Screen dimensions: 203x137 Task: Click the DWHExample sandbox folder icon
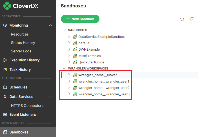click(x=75, y=49)
